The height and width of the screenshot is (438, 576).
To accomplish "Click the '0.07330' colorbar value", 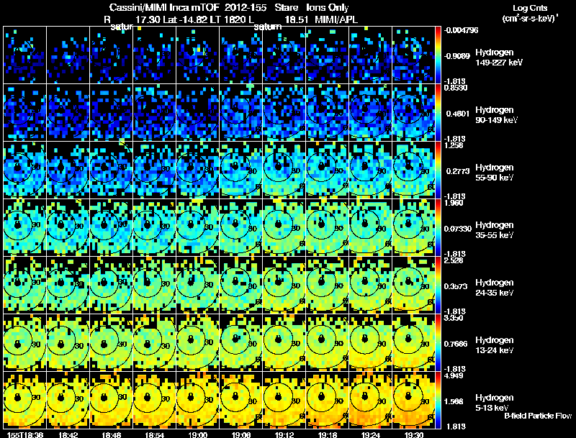I will point(458,229).
